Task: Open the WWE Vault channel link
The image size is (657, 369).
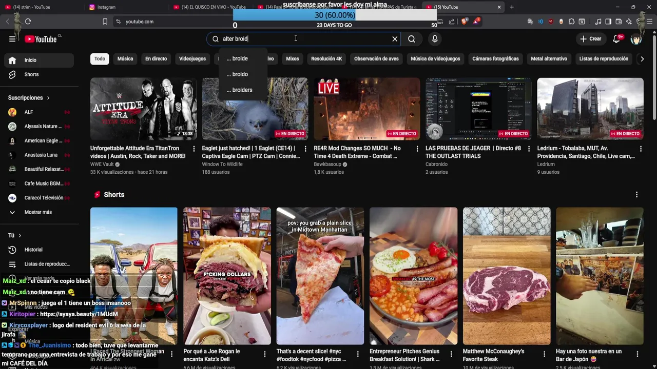Action: (102, 165)
